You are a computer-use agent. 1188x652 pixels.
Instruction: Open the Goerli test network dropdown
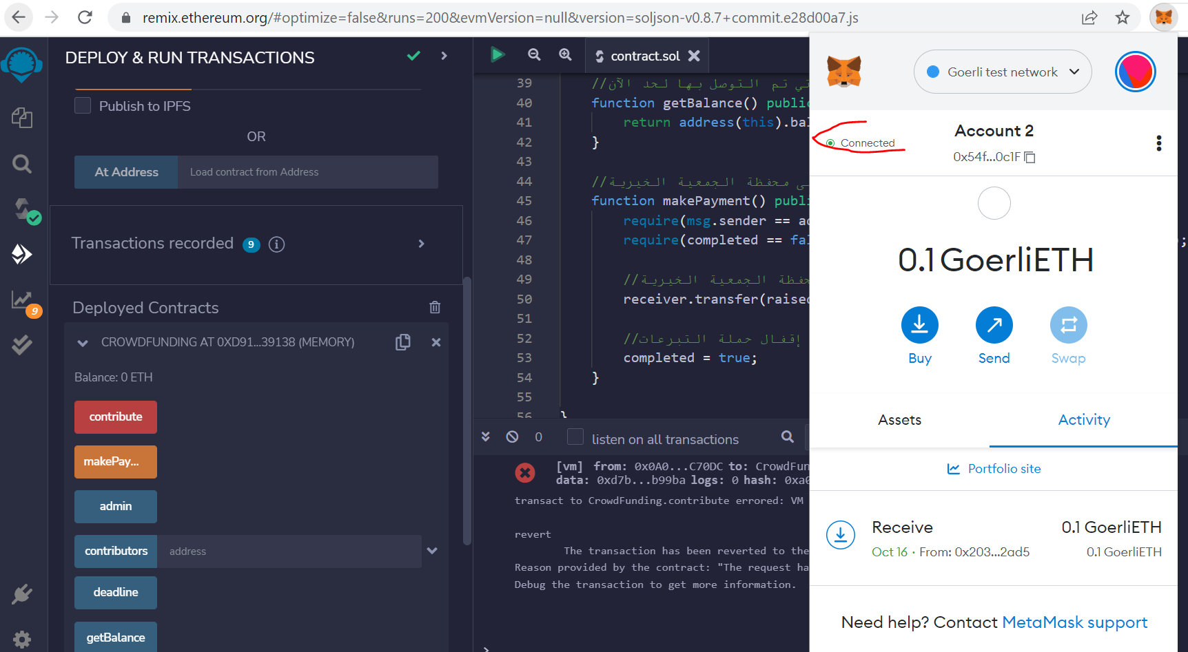1003,72
